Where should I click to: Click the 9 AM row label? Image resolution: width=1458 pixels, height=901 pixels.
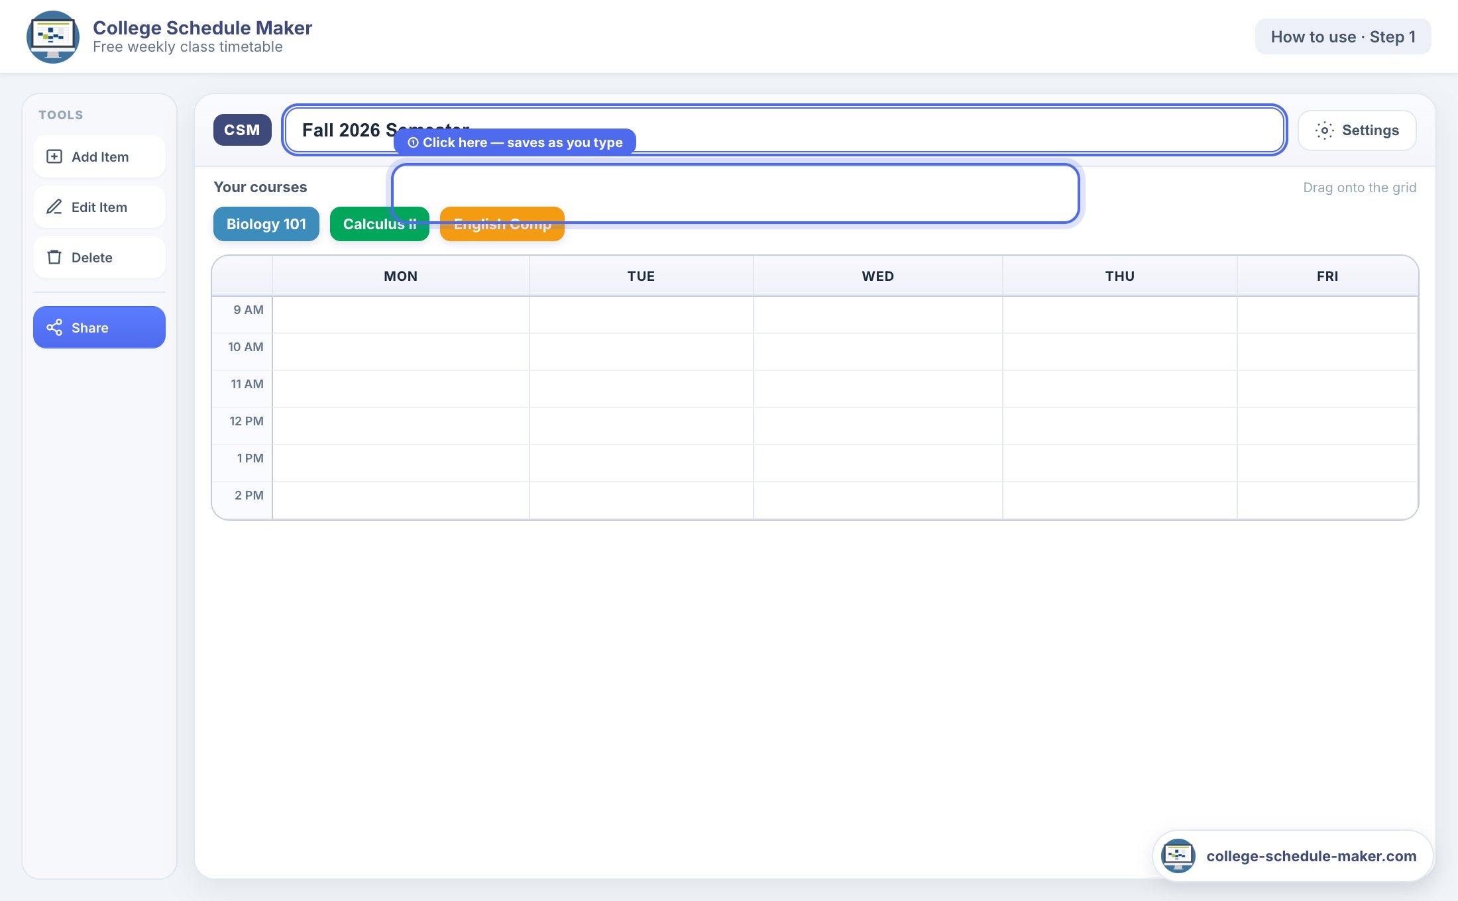tap(248, 309)
